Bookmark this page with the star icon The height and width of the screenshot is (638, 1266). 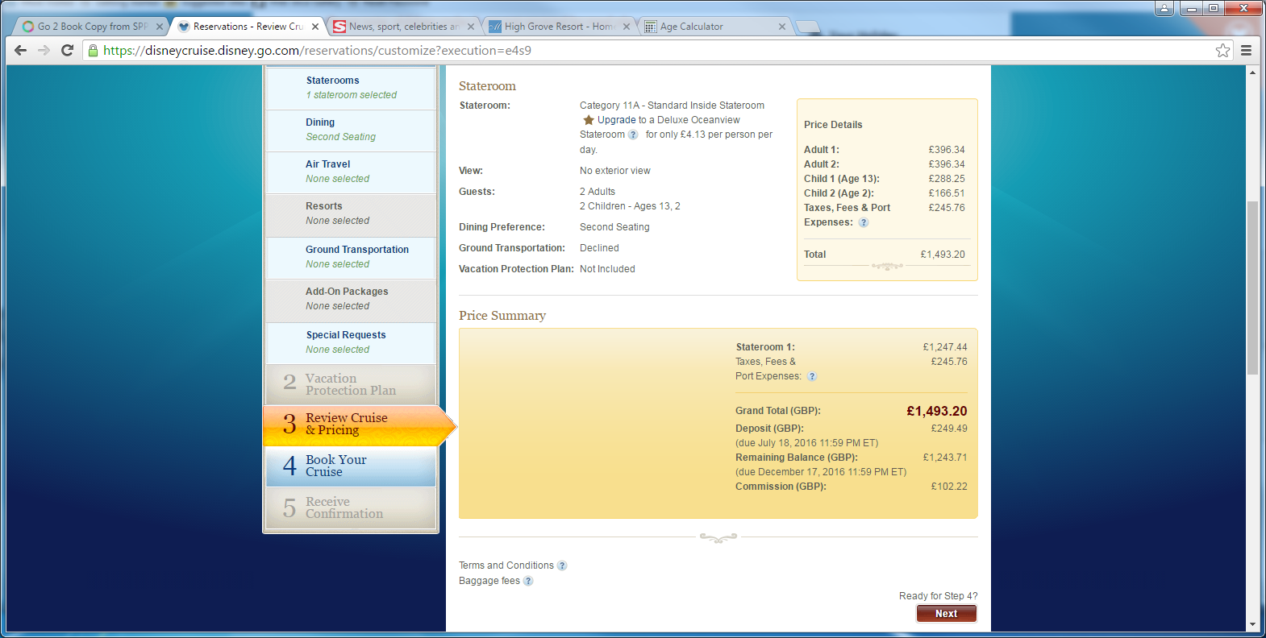click(1222, 50)
